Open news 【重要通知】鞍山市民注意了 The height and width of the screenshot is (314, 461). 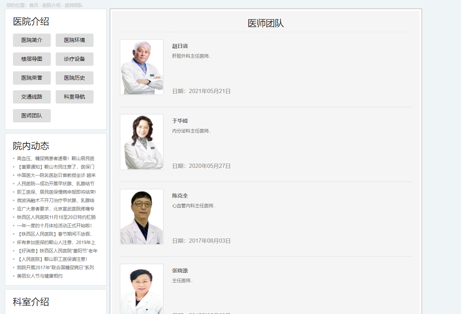tap(56, 167)
